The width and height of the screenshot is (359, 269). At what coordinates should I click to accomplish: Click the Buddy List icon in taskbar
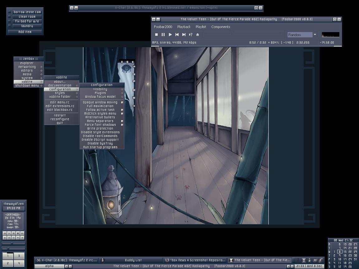(103, 260)
